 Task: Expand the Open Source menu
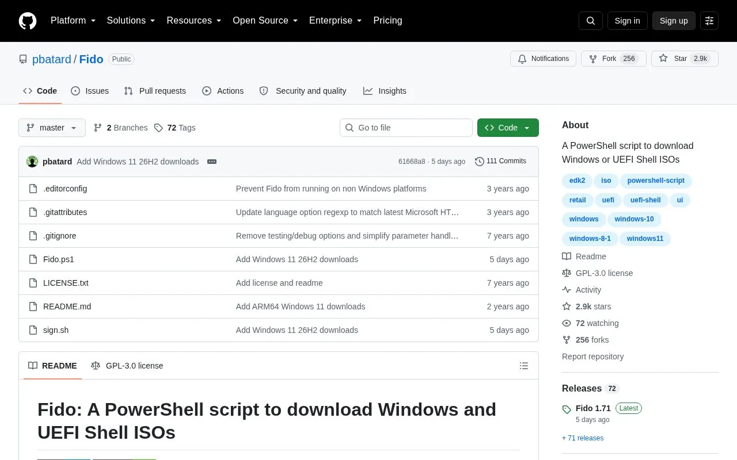265,21
